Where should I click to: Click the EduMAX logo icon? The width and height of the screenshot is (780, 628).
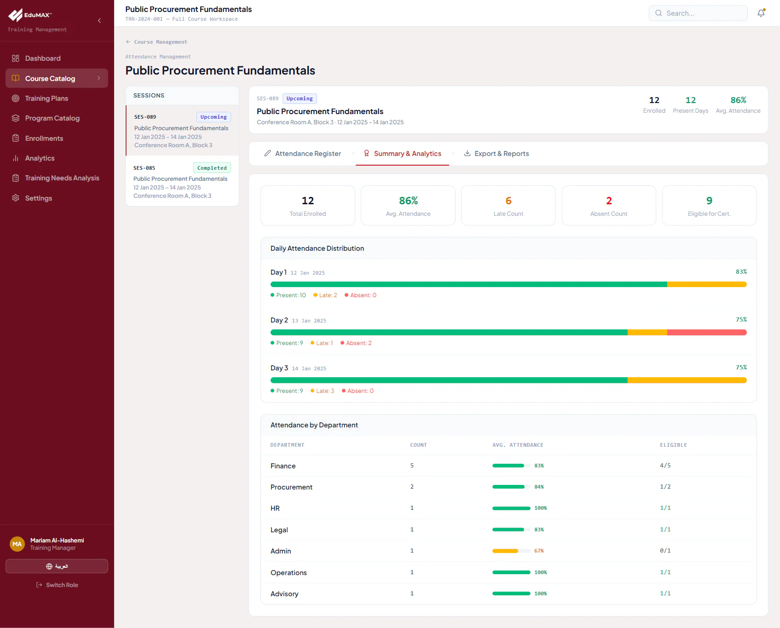pyautogui.click(x=15, y=15)
